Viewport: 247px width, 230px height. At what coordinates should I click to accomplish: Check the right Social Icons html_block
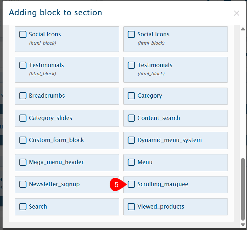[131, 34]
